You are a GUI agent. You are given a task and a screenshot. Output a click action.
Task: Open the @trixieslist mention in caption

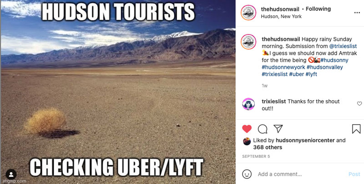343,46
